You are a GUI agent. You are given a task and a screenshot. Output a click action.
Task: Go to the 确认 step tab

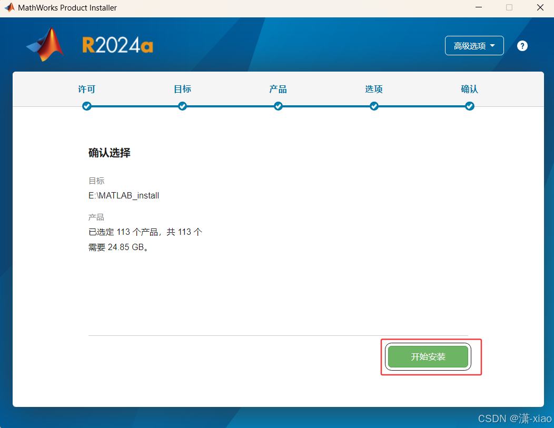point(470,89)
